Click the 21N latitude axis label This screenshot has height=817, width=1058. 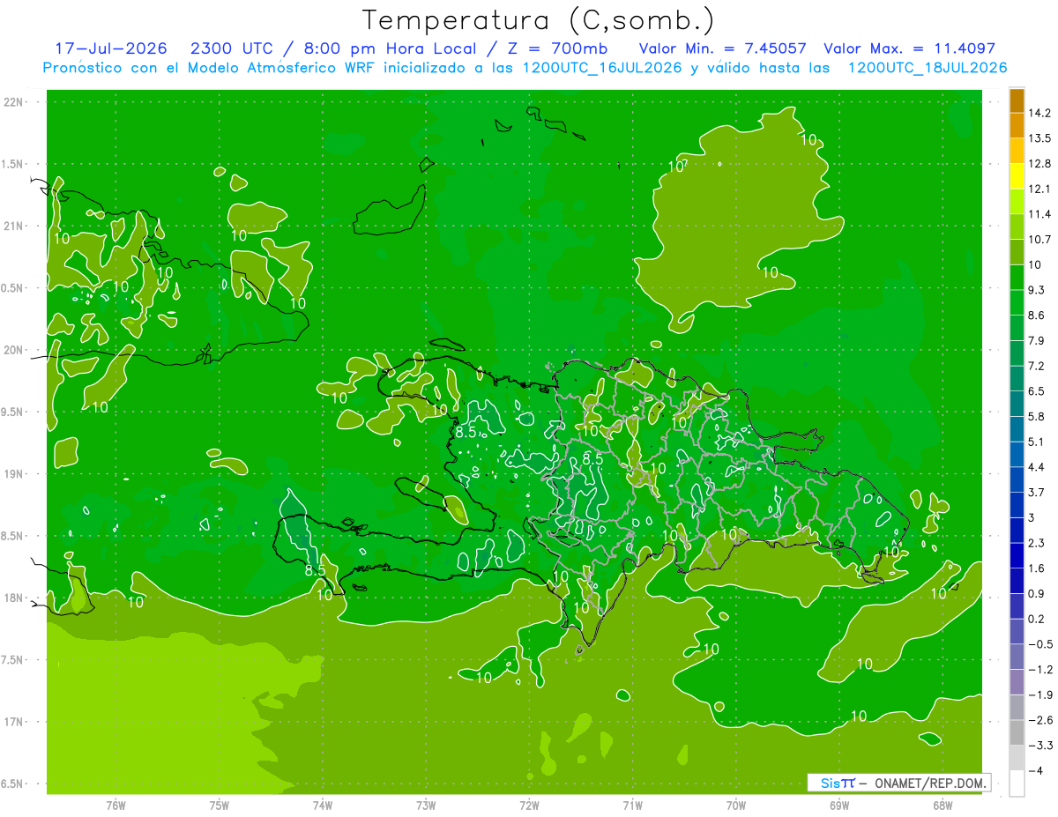pos(15,226)
